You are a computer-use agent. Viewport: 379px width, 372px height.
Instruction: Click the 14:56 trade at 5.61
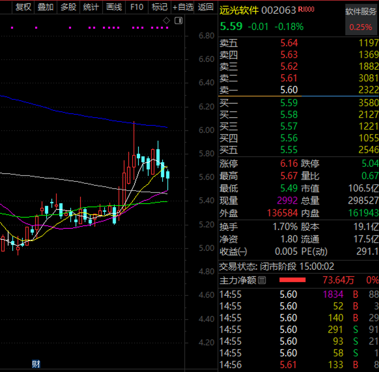click(x=299, y=365)
